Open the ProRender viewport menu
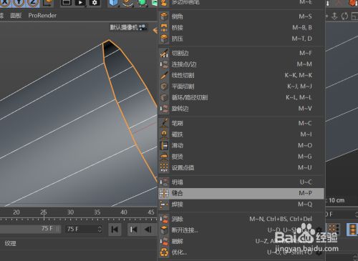Viewport: 358px width, 261px height. 42,16
